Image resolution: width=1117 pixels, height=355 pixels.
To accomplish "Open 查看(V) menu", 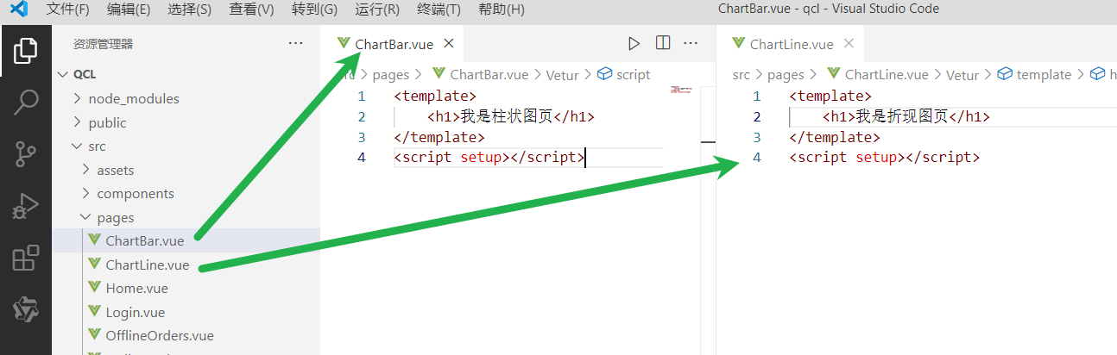I will (x=252, y=9).
